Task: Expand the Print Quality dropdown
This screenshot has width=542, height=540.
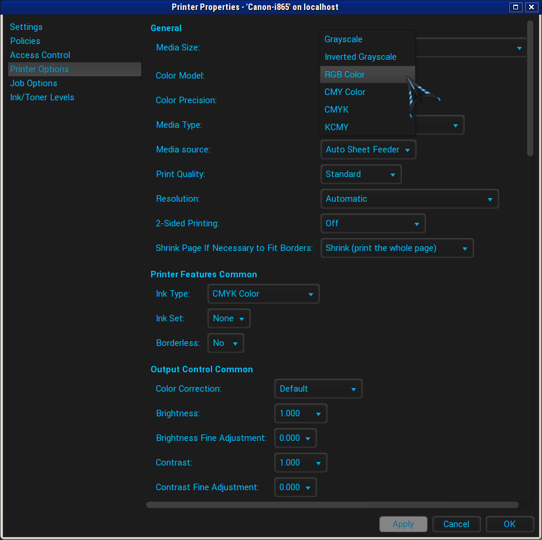Action: (x=361, y=174)
